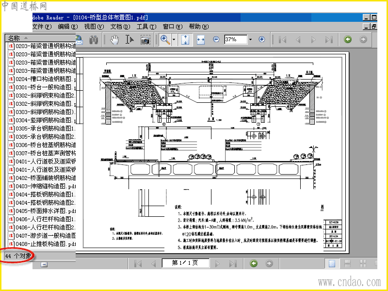Switch to Continuous page layout
388x291 pixels.
pos(347,263)
